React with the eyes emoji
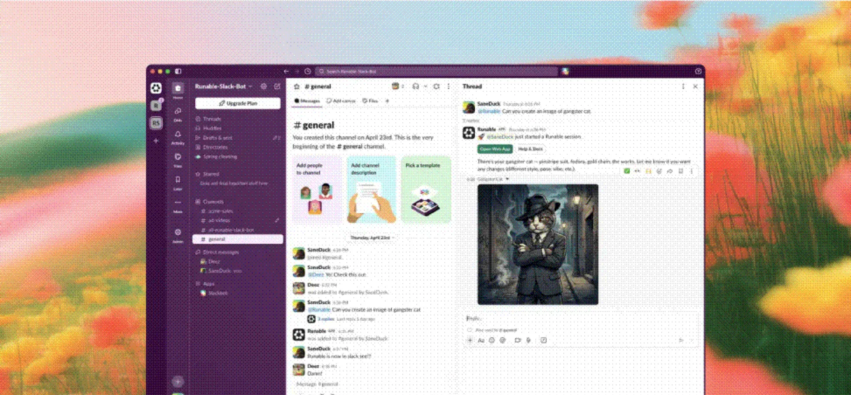 click(x=637, y=171)
